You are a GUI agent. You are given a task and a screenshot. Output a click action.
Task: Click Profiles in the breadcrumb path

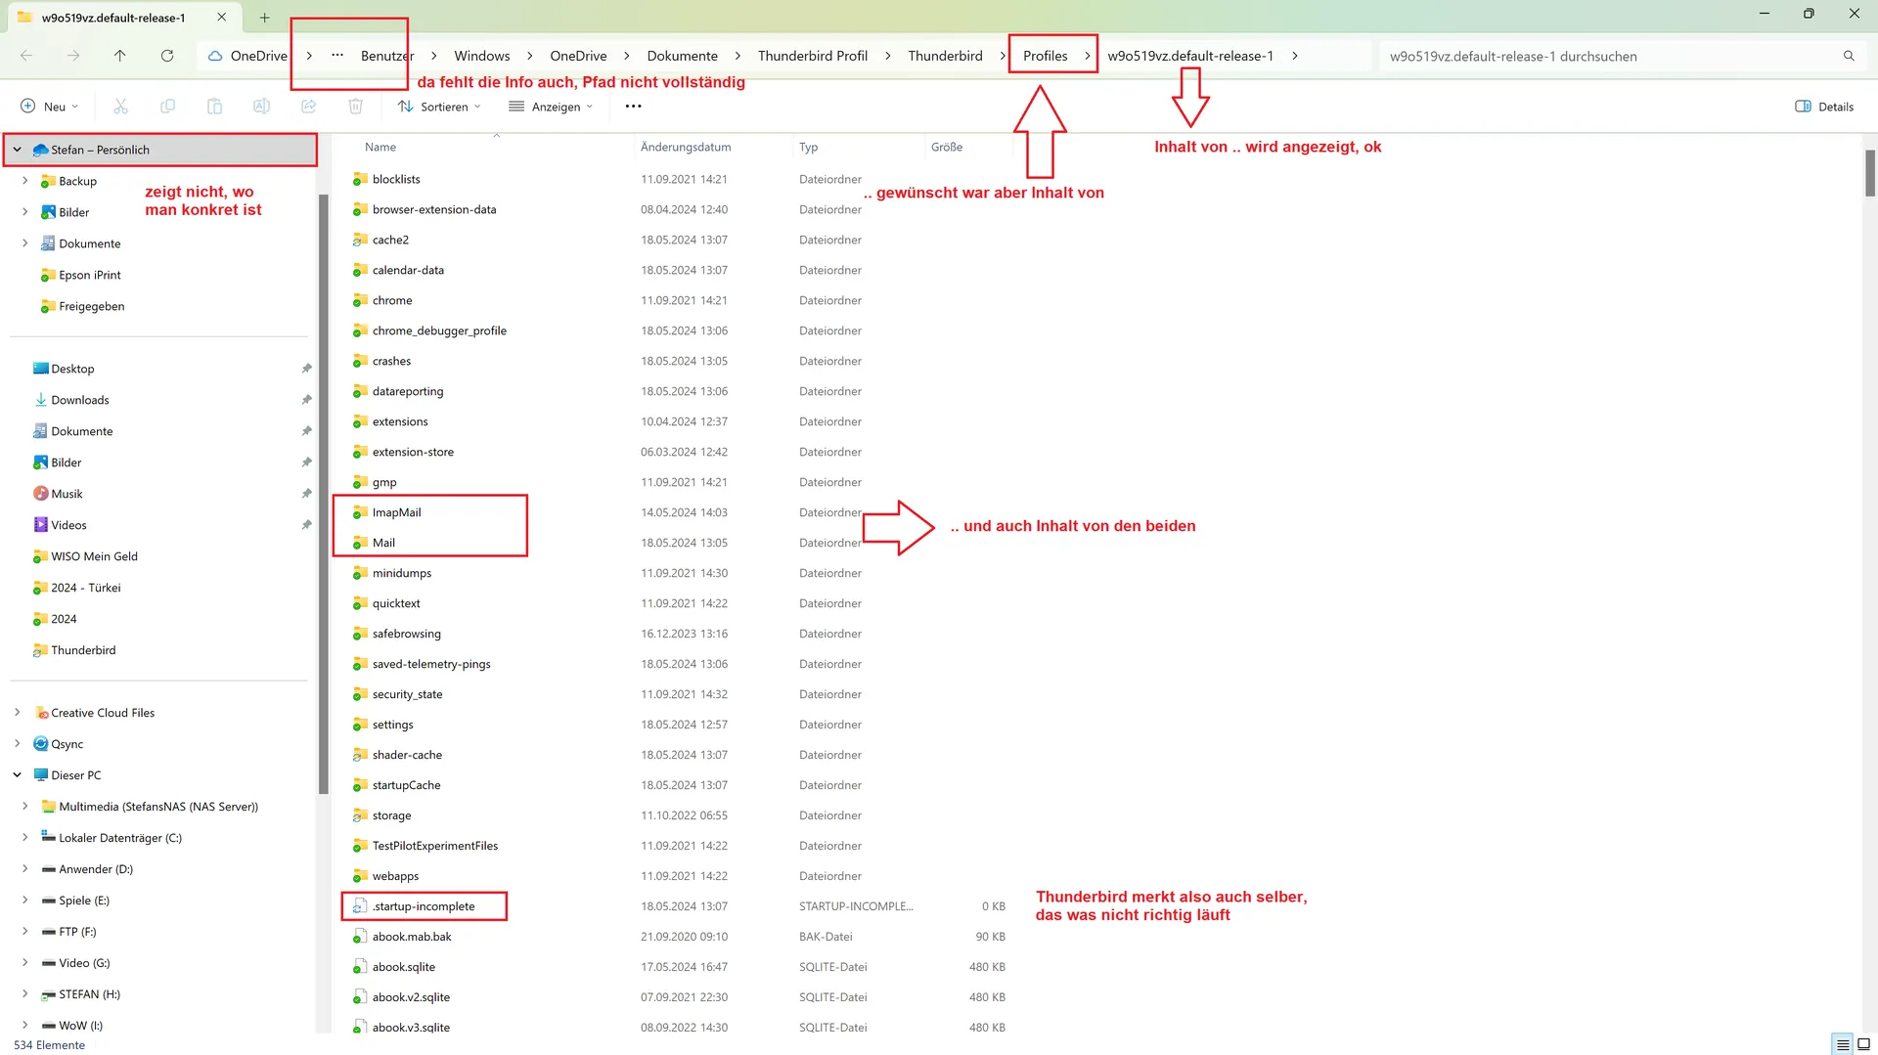tap(1045, 56)
